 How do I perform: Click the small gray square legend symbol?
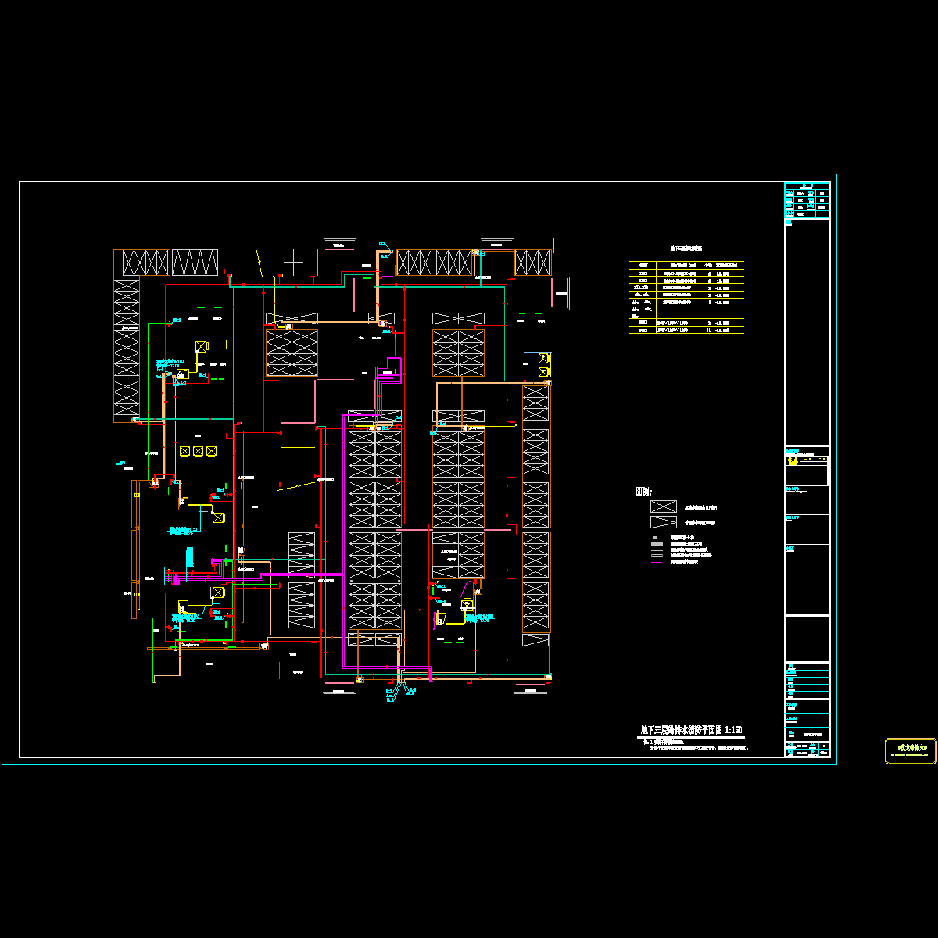pos(656,538)
